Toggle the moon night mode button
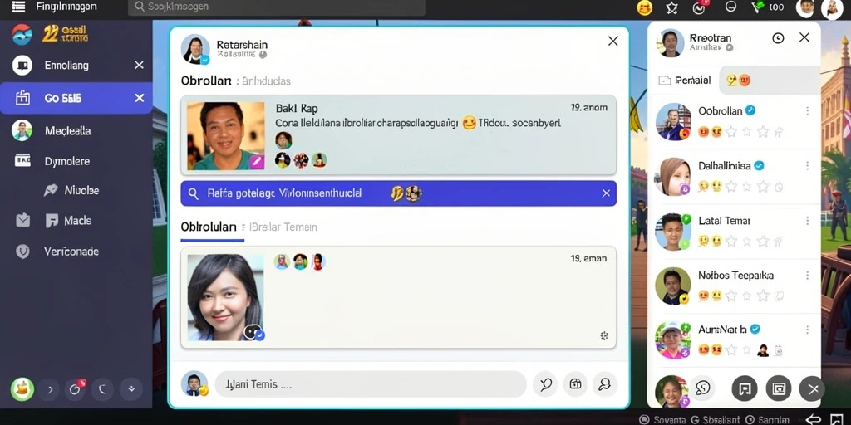 (x=102, y=389)
